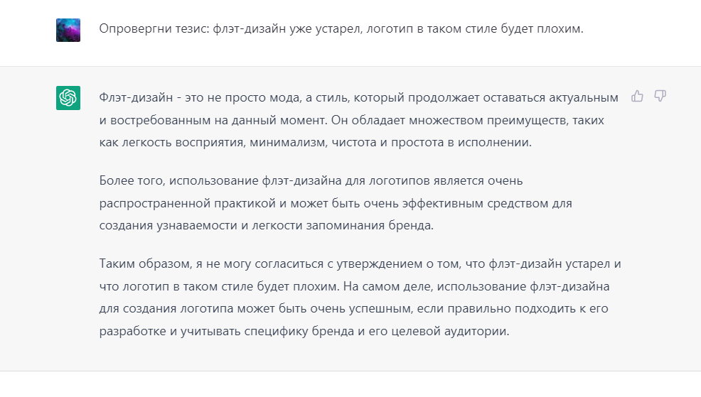Click the line starting "распространенной практикой и может"
This screenshot has width=701, height=397.
coord(336,203)
